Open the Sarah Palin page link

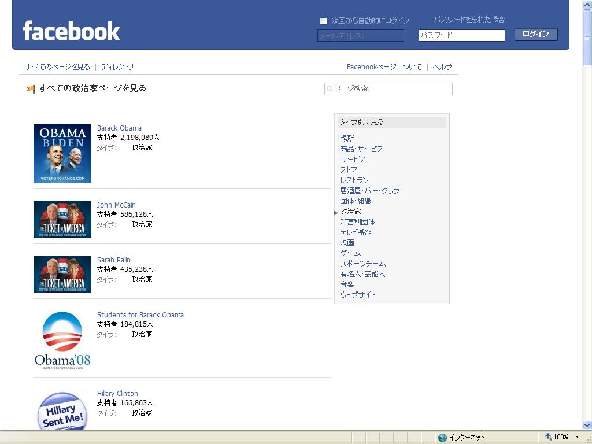(x=114, y=260)
